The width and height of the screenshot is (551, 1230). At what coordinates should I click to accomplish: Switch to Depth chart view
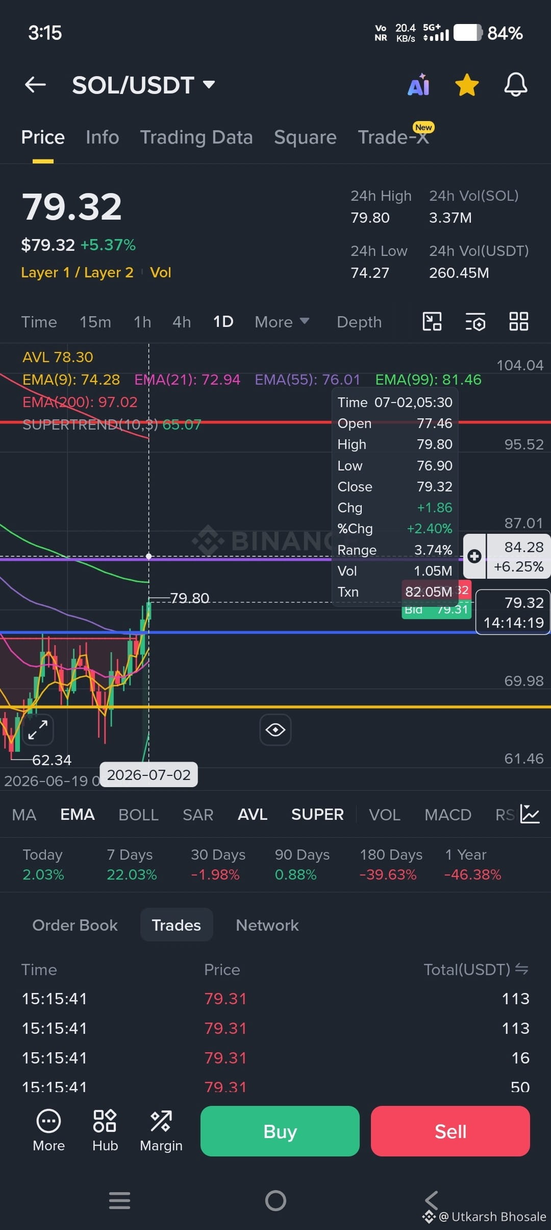click(x=359, y=322)
